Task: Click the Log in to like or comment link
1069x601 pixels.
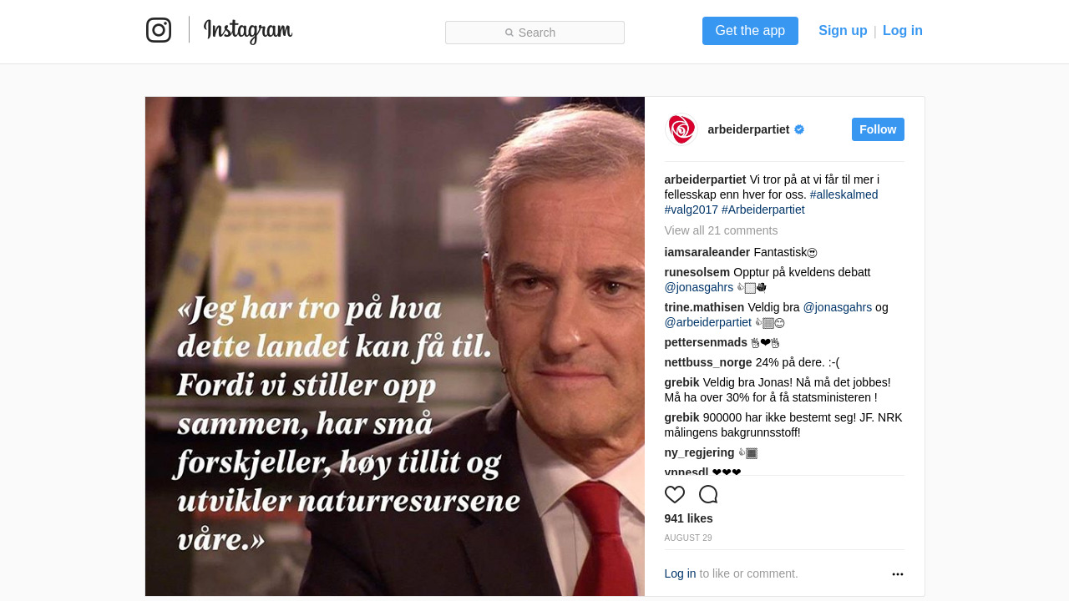Action: [680, 573]
